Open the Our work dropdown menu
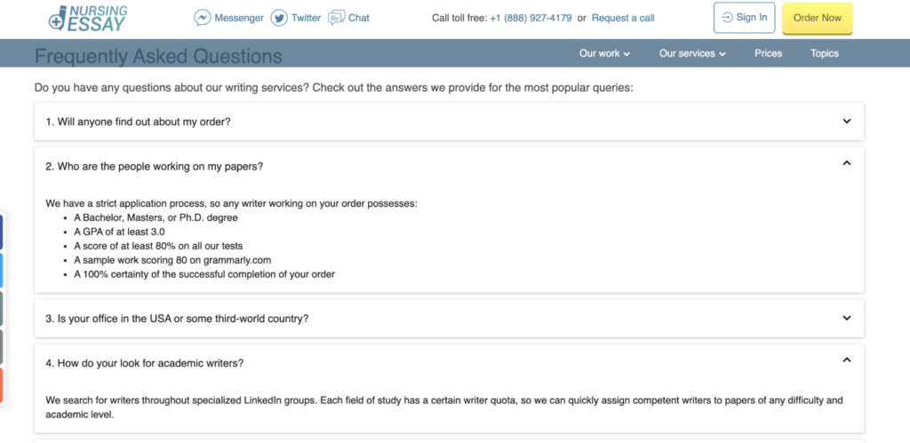Screen dimensions: 910x443 coord(604,53)
